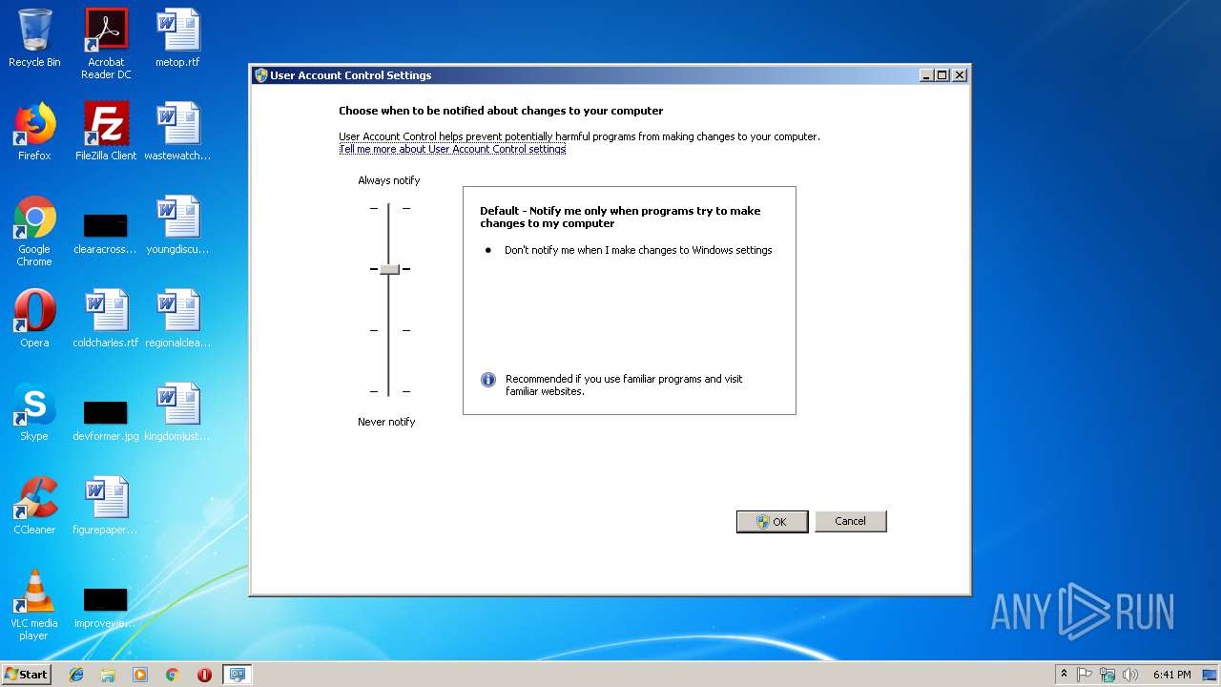
Task: Set slider to third notification level tick
Action: [389, 330]
